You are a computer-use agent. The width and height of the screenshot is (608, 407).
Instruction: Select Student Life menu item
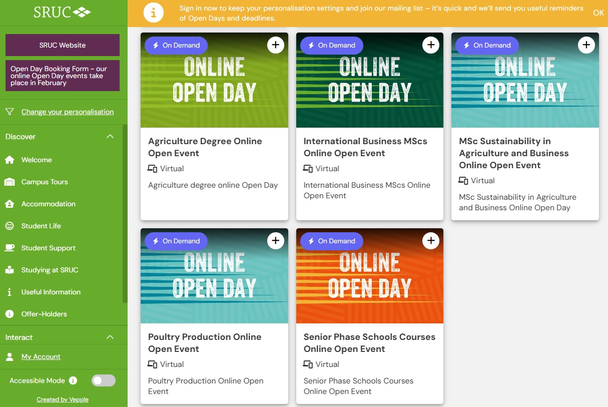(x=41, y=226)
